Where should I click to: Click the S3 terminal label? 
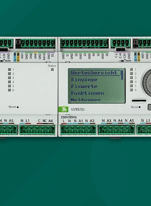click(x=85, y=55)
